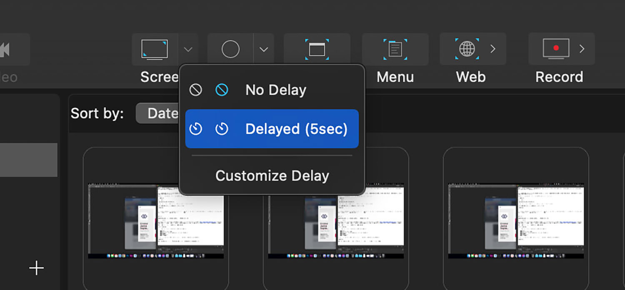625x290 pixels.
Task: Click the Screen capture monitor icon
Action: click(155, 49)
